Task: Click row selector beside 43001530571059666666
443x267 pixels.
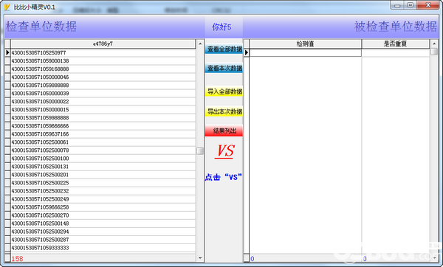Action: click(7, 126)
